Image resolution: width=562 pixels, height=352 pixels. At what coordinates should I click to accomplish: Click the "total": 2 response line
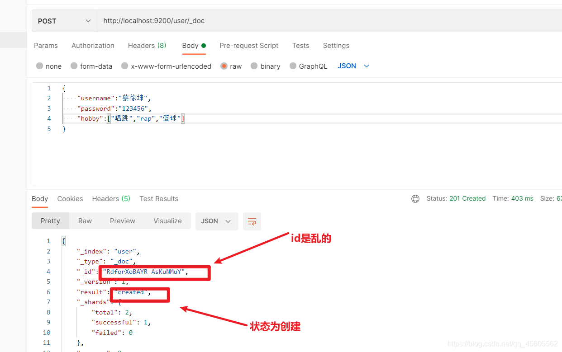(x=112, y=312)
